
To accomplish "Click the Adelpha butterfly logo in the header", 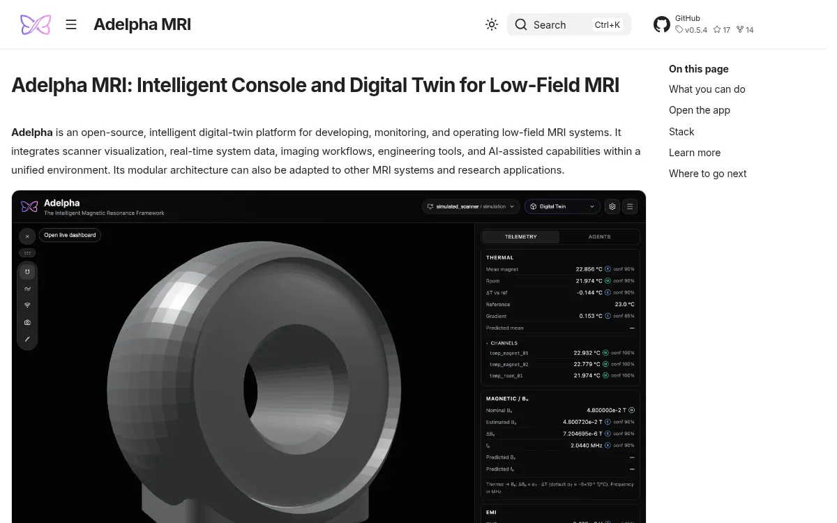I will pyautogui.click(x=36, y=24).
